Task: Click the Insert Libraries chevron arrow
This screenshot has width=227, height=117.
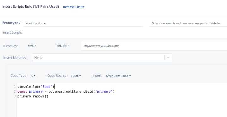Action: pos(168,58)
